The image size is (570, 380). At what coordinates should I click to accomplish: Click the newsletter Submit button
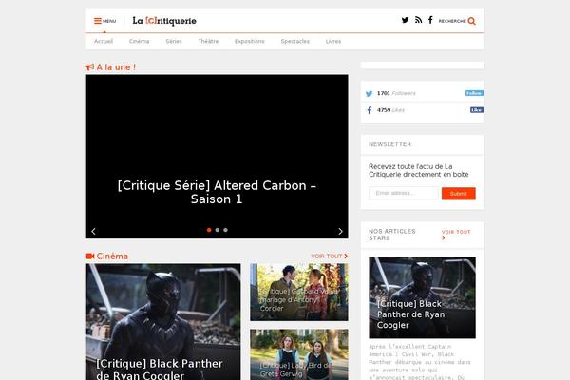tap(459, 194)
